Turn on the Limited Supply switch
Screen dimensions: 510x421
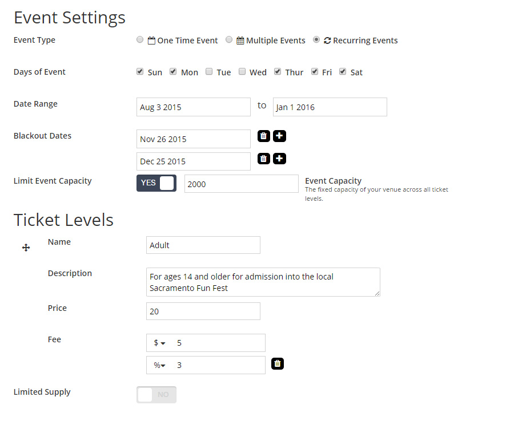coord(156,394)
